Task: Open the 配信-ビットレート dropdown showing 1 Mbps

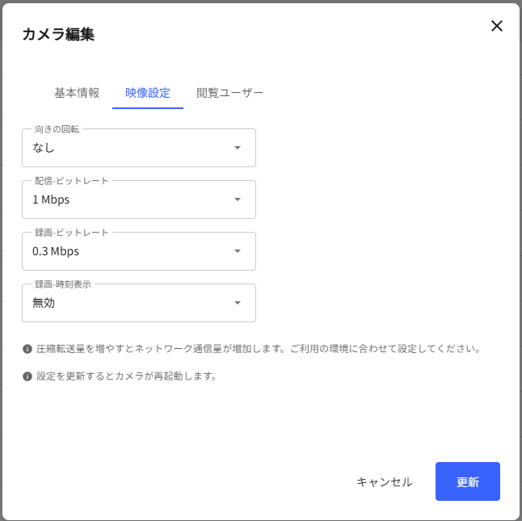Action: (x=139, y=200)
